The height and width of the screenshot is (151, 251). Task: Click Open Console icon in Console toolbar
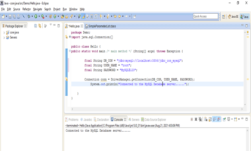click(x=236, y=119)
